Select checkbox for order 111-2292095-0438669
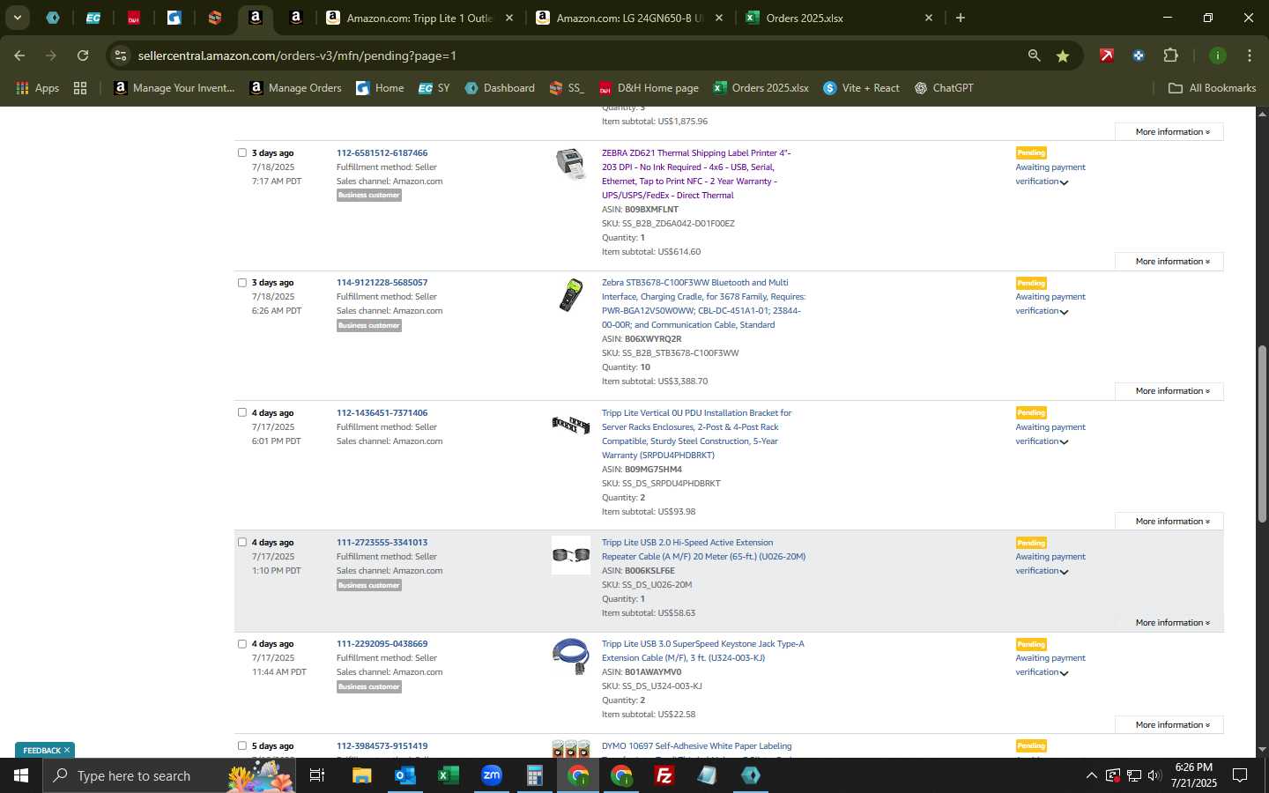The height and width of the screenshot is (793, 1269). tap(242, 644)
